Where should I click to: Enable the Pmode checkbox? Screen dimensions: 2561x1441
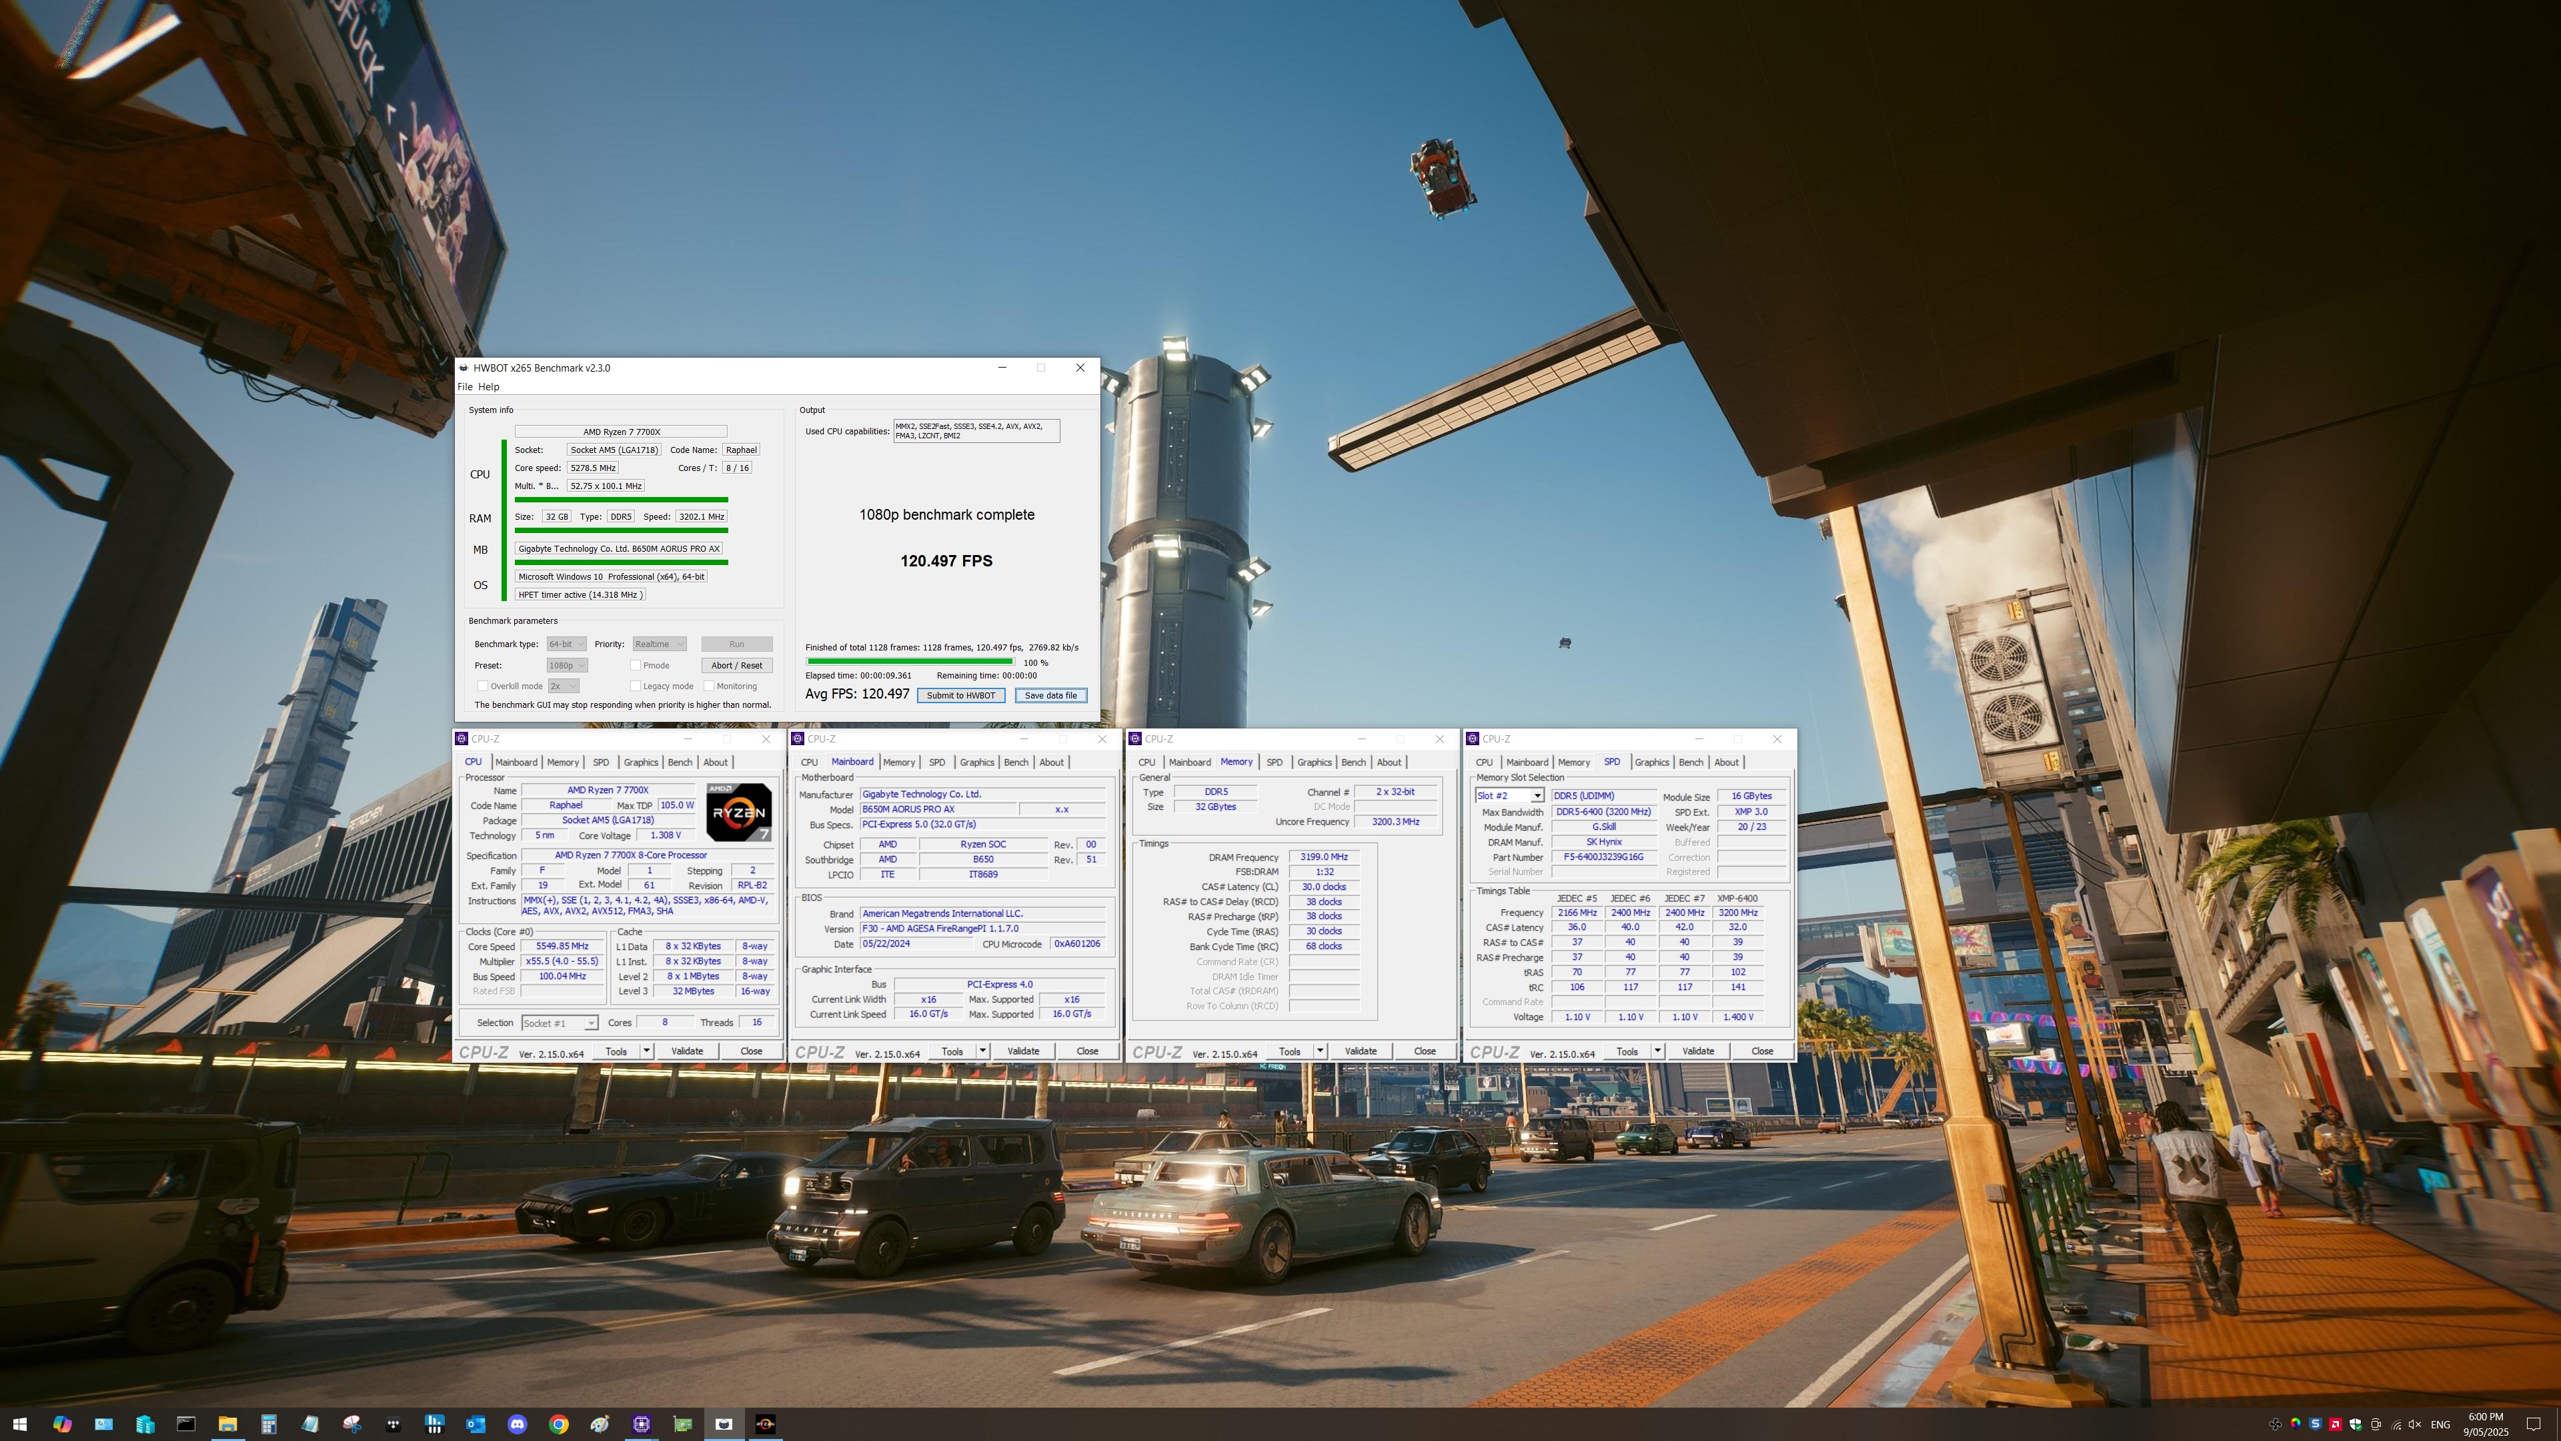(636, 665)
